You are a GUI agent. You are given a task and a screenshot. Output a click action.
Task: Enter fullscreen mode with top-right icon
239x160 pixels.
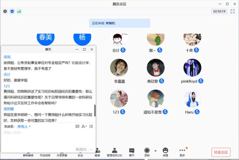coord(232,11)
